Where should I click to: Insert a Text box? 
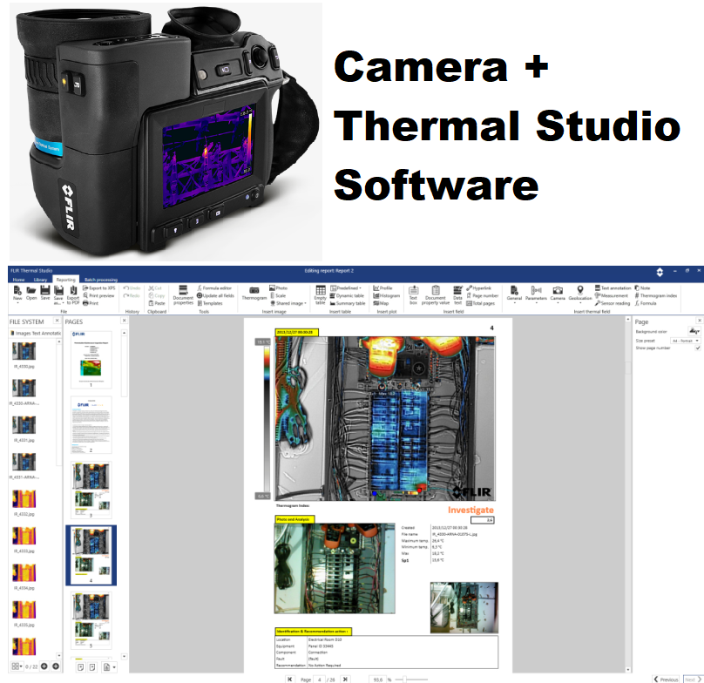413,295
